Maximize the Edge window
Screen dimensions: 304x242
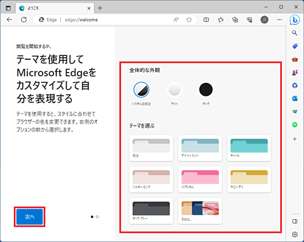[281, 7]
